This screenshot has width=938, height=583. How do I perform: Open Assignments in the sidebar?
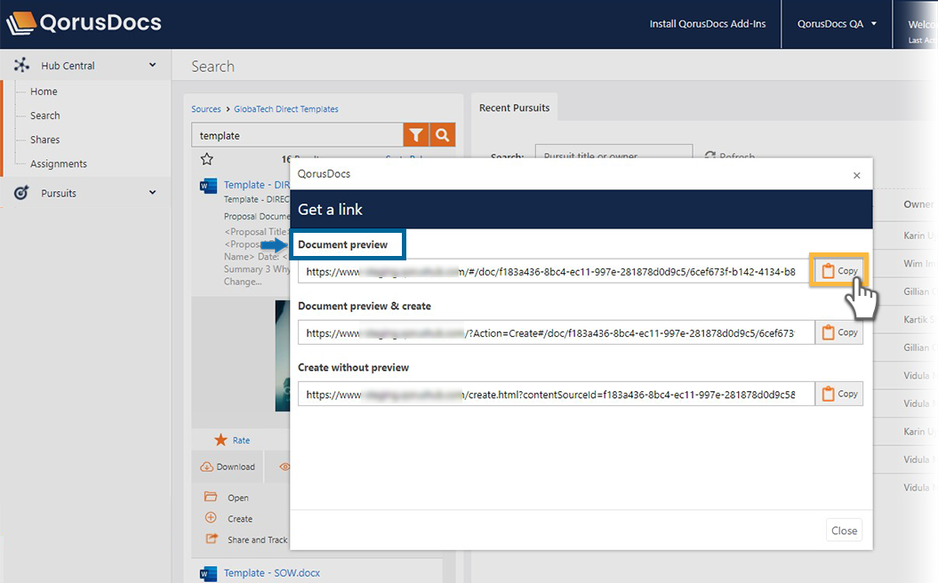[59, 164]
